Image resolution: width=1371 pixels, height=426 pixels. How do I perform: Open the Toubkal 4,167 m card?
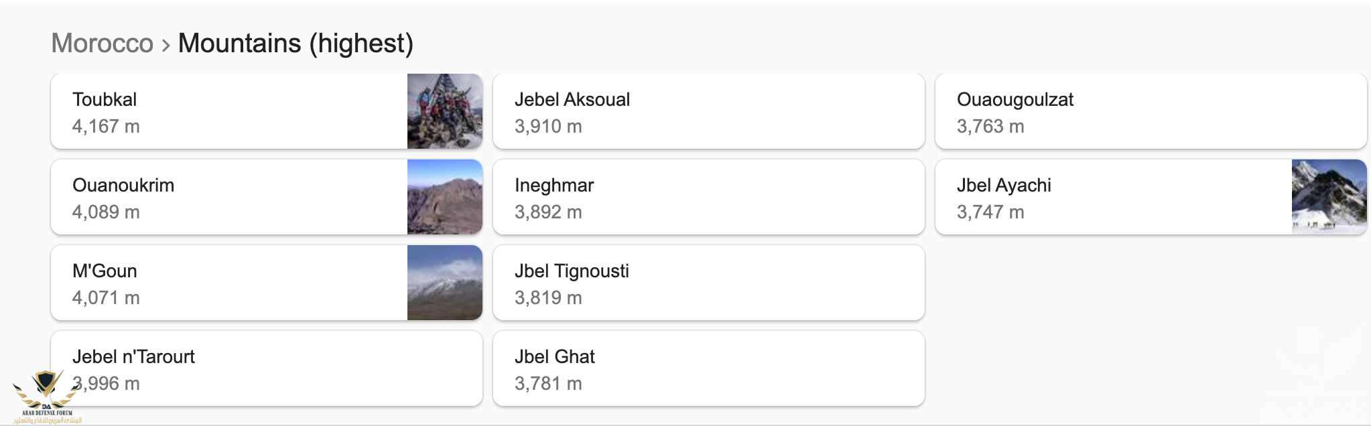(267, 111)
